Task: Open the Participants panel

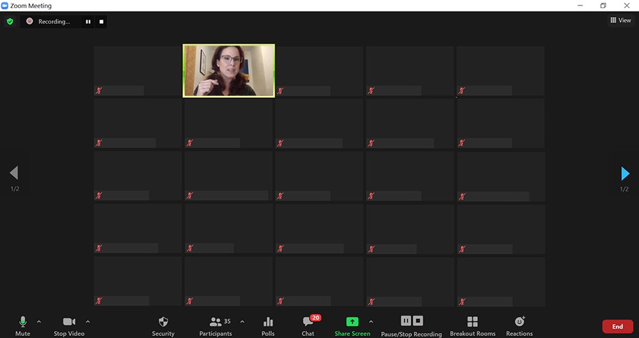Action: [x=215, y=326]
